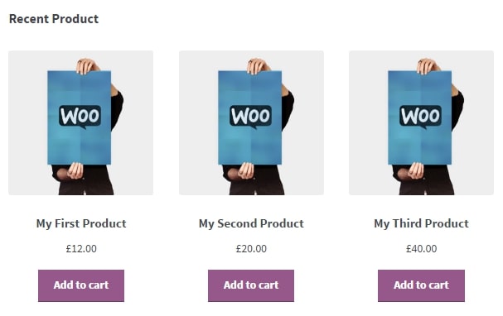Click the hand atop the third product poster
Screen dimensions: 503x316
pyautogui.click(x=428, y=66)
